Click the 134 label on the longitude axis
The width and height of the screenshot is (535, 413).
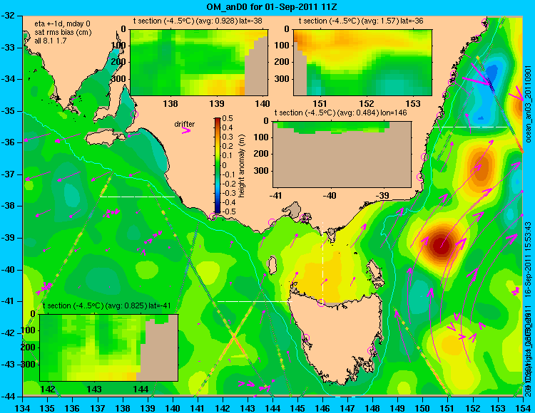(23, 408)
